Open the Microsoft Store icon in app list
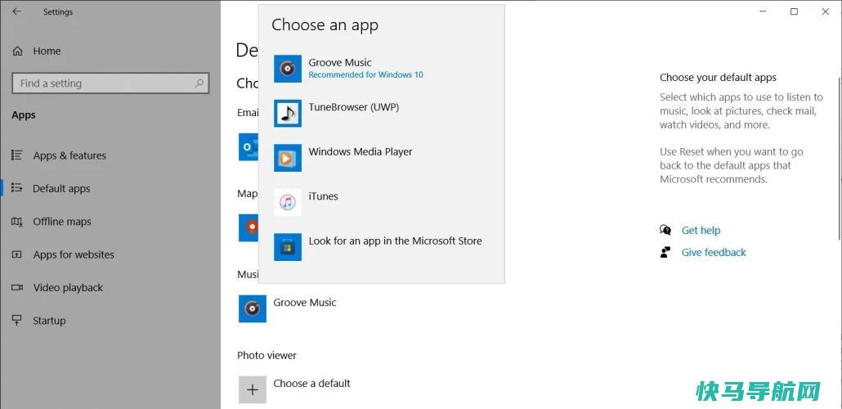 [287, 247]
